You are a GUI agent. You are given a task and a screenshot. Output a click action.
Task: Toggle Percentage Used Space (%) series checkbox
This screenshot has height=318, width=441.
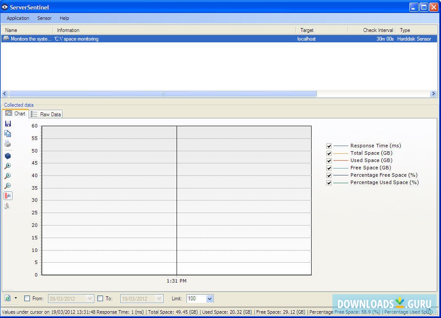pyautogui.click(x=329, y=183)
